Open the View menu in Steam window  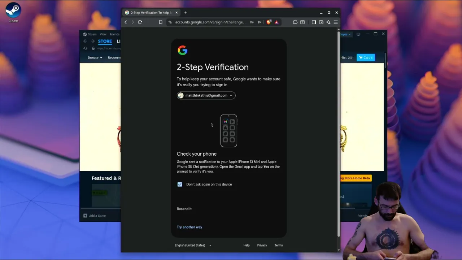click(103, 34)
